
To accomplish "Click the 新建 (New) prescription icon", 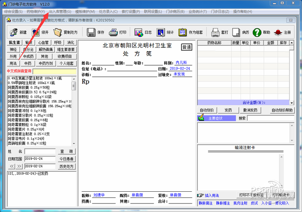I will [13, 32].
